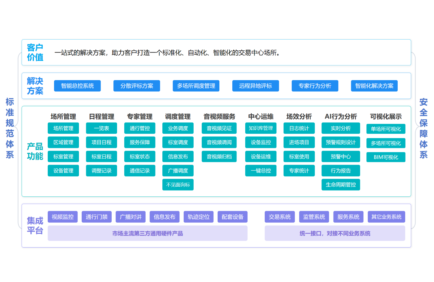Screen dimensions: 434x282
Task: Select the 分散评标方案 button
Action: pyautogui.click(x=137, y=86)
